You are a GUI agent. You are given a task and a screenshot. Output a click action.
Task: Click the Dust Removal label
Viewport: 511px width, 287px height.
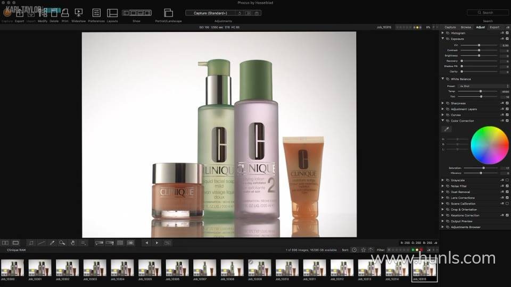pos(460,192)
